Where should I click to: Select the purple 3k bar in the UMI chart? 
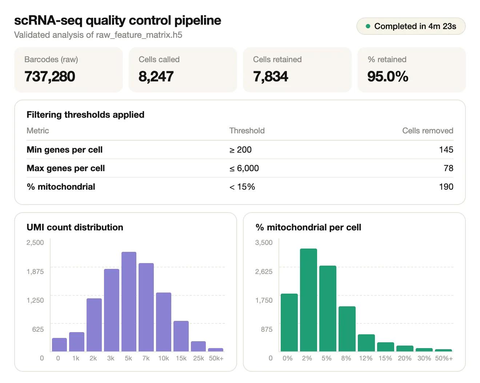(x=112, y=310)
